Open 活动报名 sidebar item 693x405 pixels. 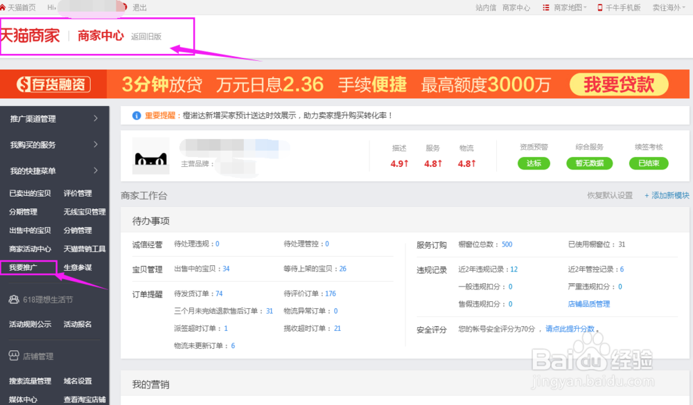(x=78, y=324)
